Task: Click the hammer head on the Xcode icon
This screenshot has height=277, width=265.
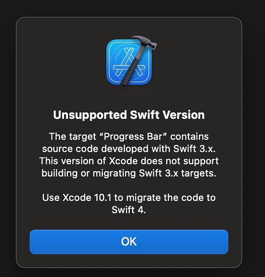Action: [x=145, y=43]
